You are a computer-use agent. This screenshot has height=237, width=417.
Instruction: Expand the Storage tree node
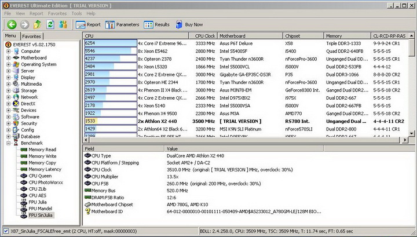8,90
